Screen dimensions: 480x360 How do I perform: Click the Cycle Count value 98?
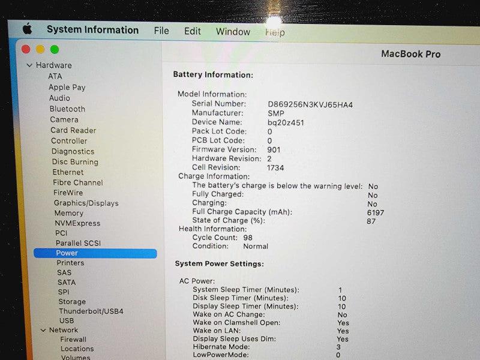[248, 238]
